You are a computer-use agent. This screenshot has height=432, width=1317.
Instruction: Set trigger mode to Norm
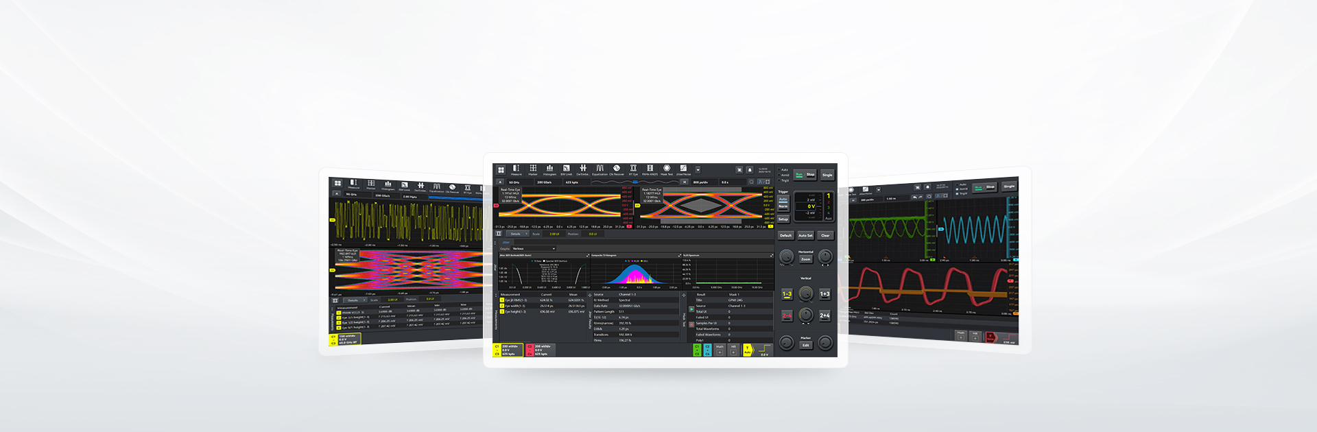point(783,206)
